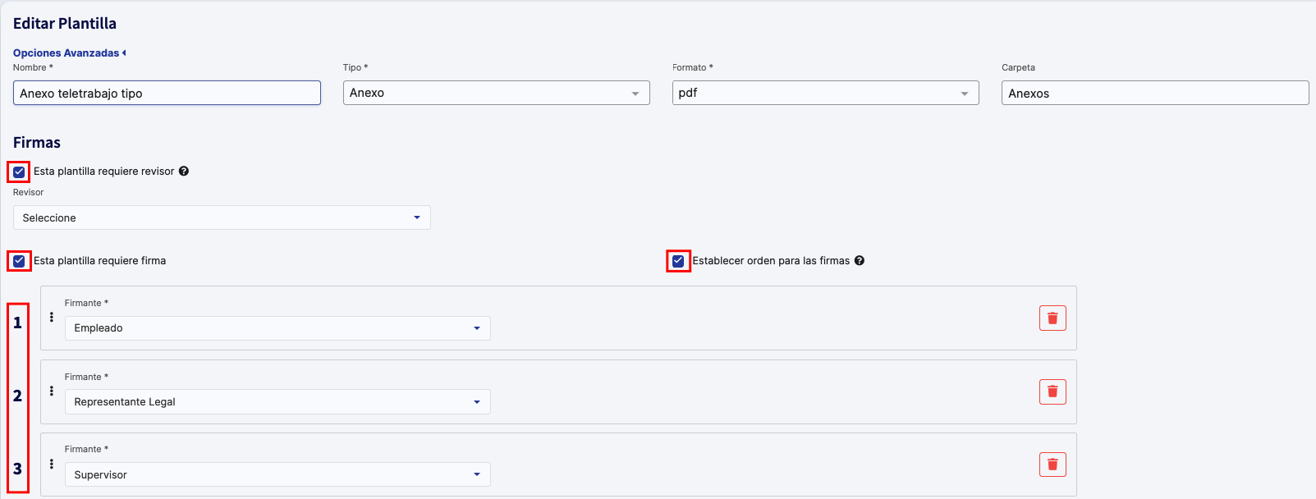Viewport: 1316px width, 499px height.
Task: Delete the Representante Legal signer row
Action: point(1052,392)
